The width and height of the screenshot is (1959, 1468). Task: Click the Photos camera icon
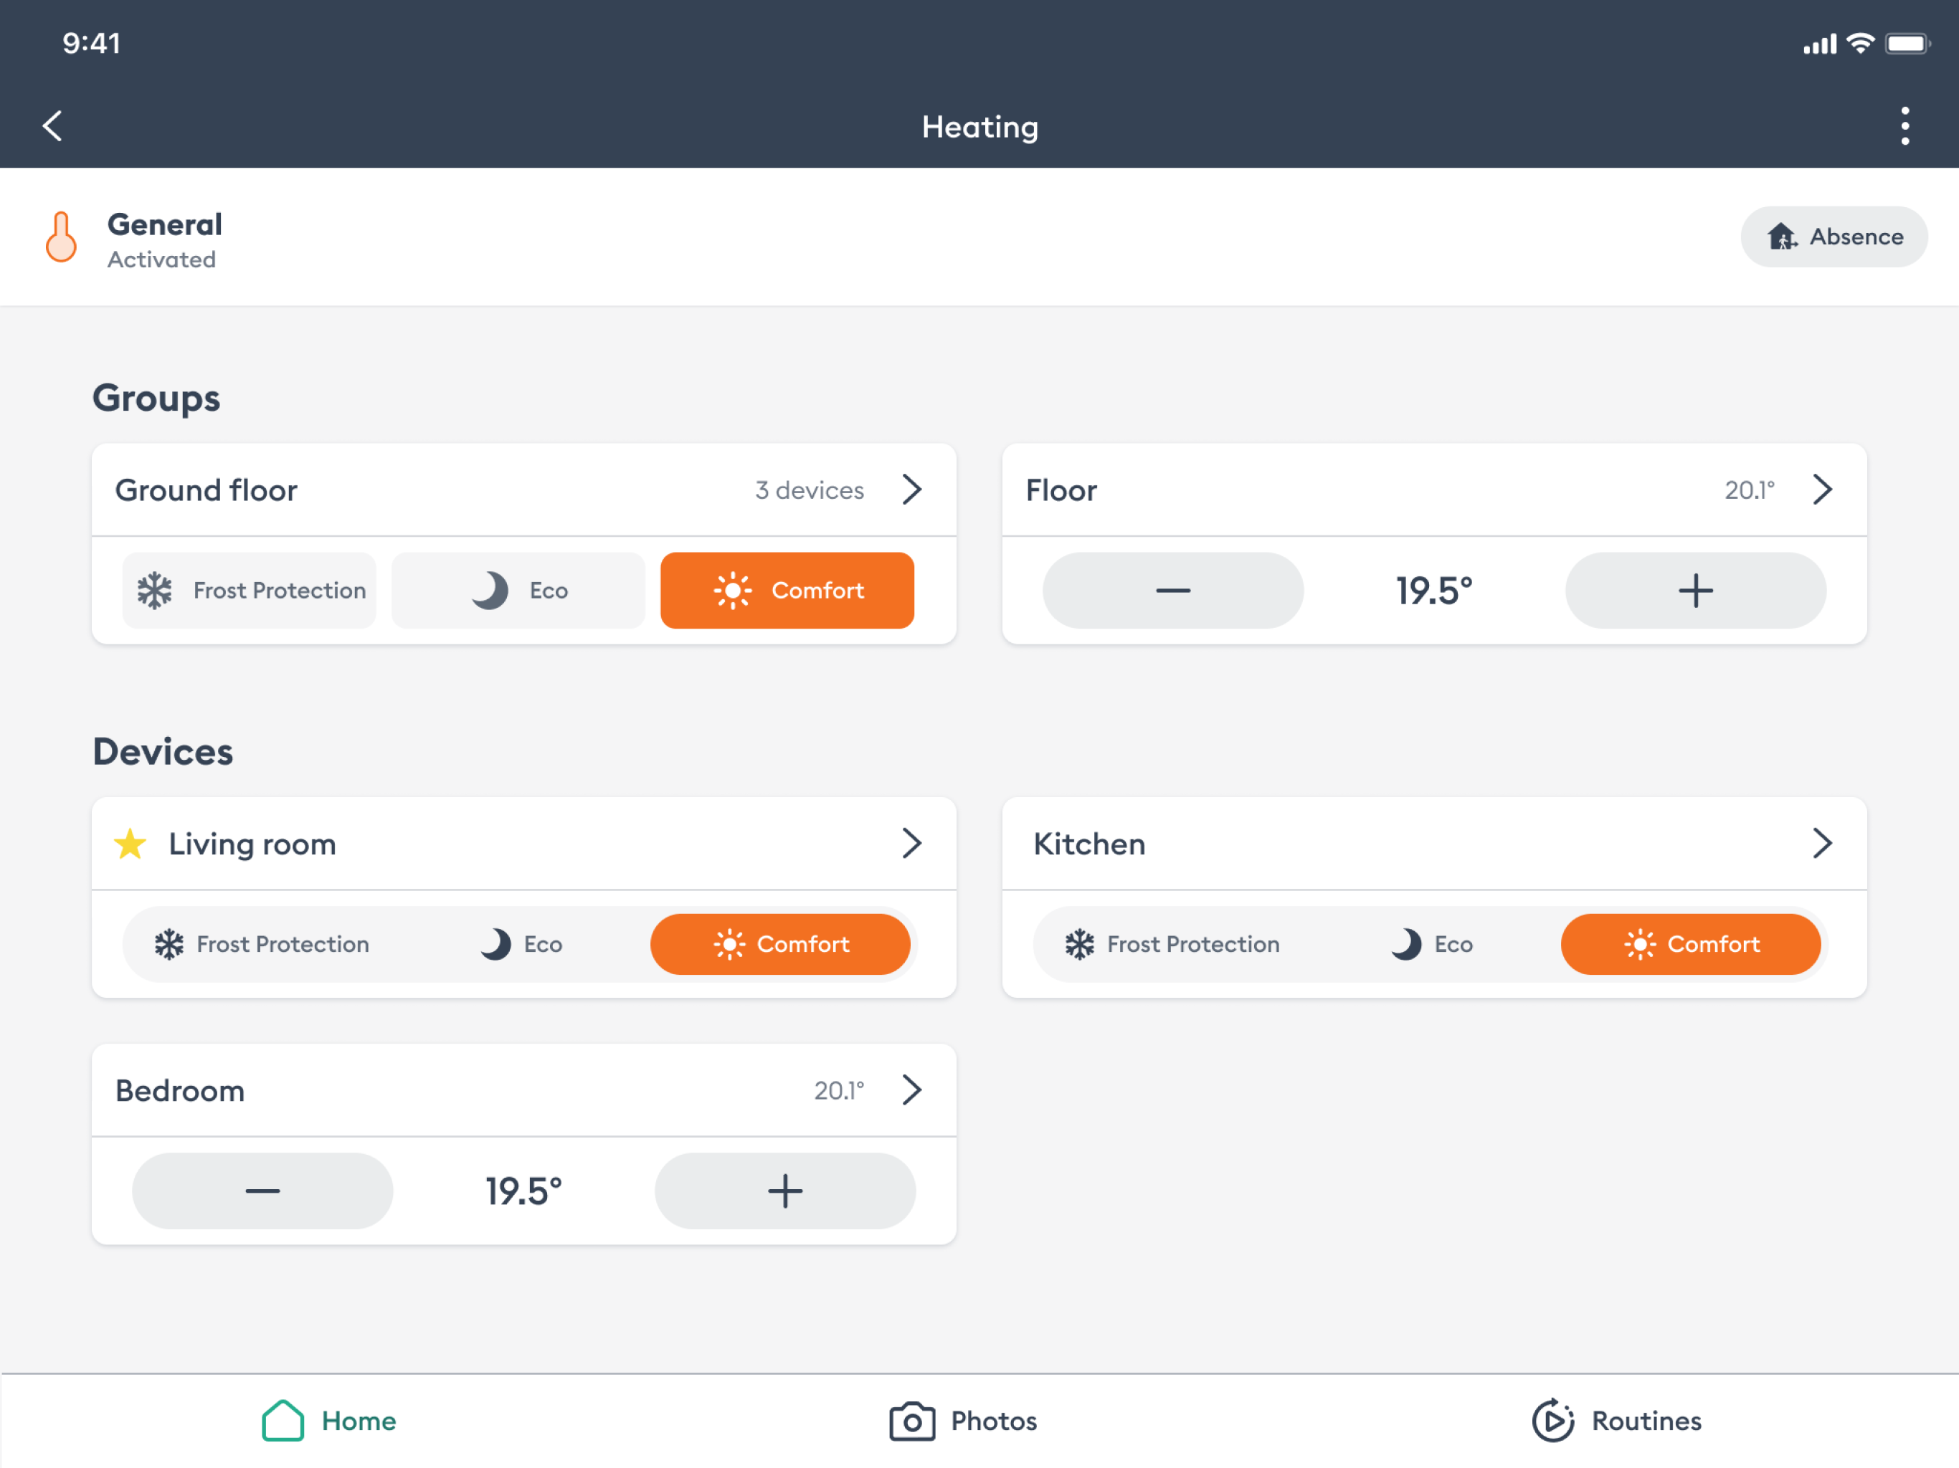911,1420
